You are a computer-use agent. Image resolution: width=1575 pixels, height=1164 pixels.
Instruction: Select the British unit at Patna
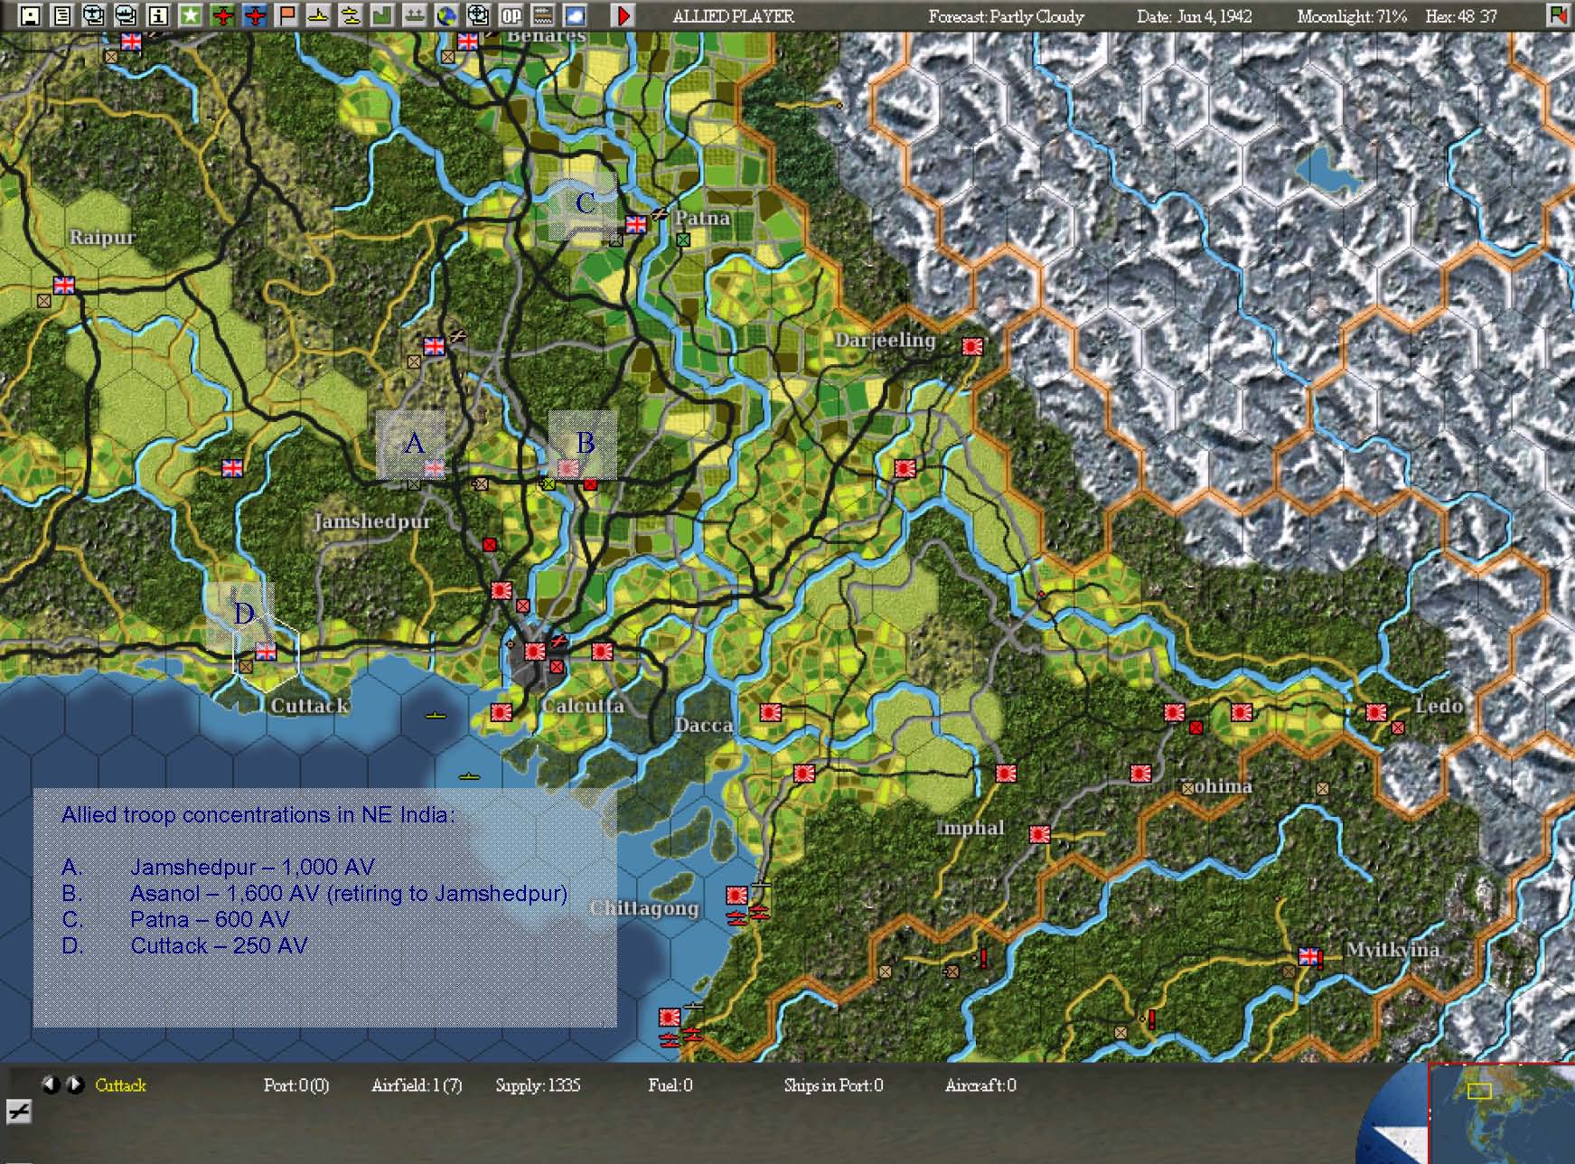coord(636,224)
